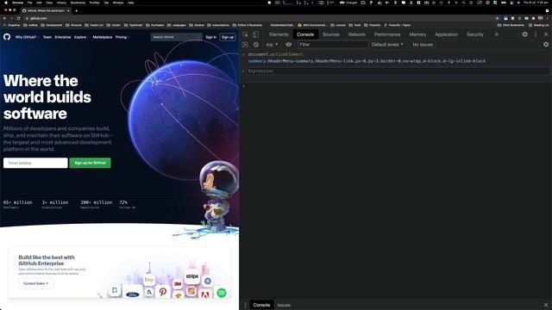Open the Contact Sales dropdown button
This screenshot has height=310, width=552.
click(x=36, y=283)
